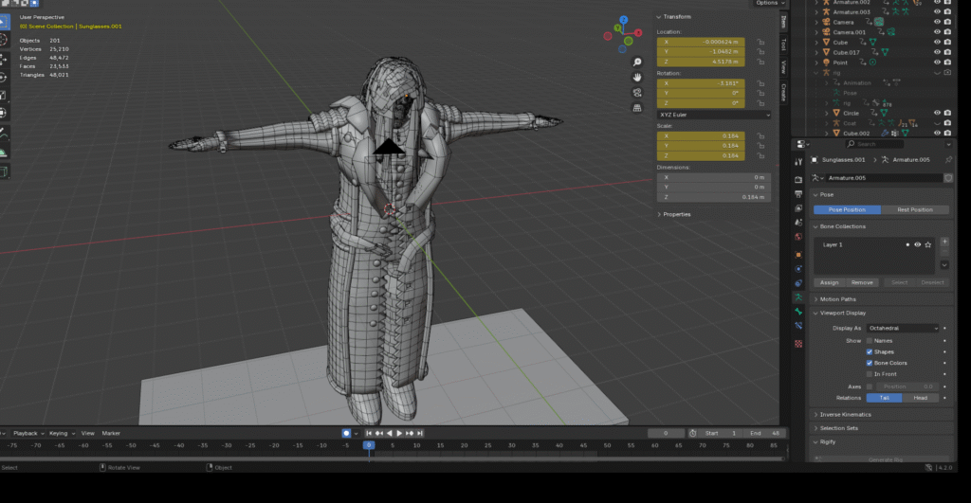The width and height of the screenshot is (971, 503).
Task: Open the Item sidebar tab
Action: pyautogui.click(x=783, y=21)
